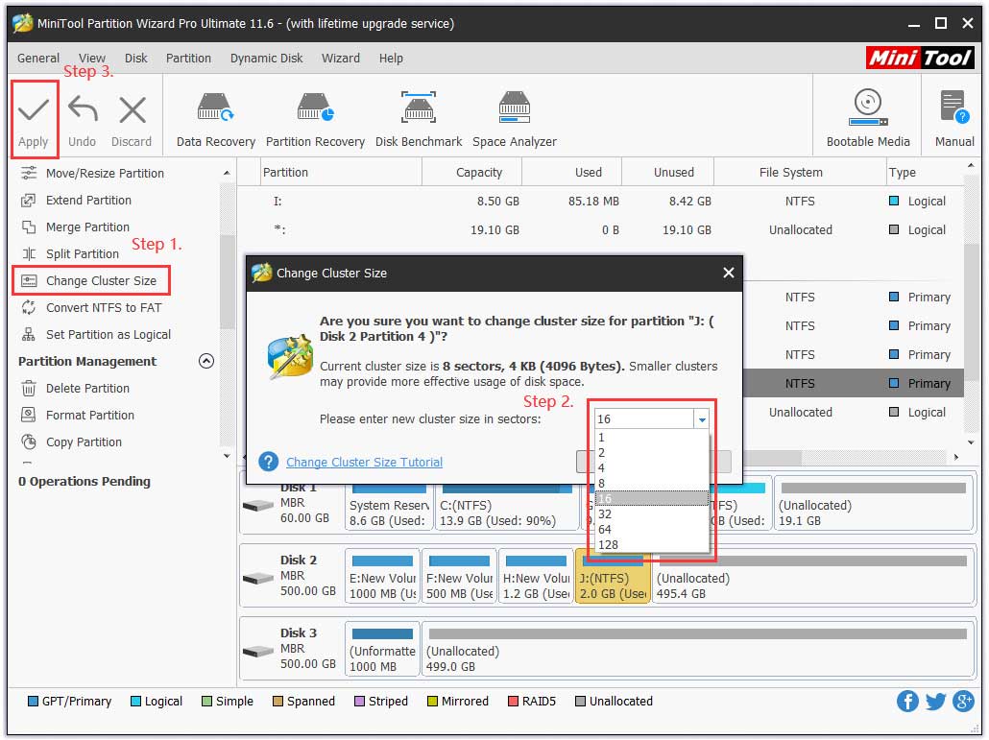Expand the cluster size dropdown arrow
The image size is (989, 740).
pyautogui.click(x=702, y=419)
